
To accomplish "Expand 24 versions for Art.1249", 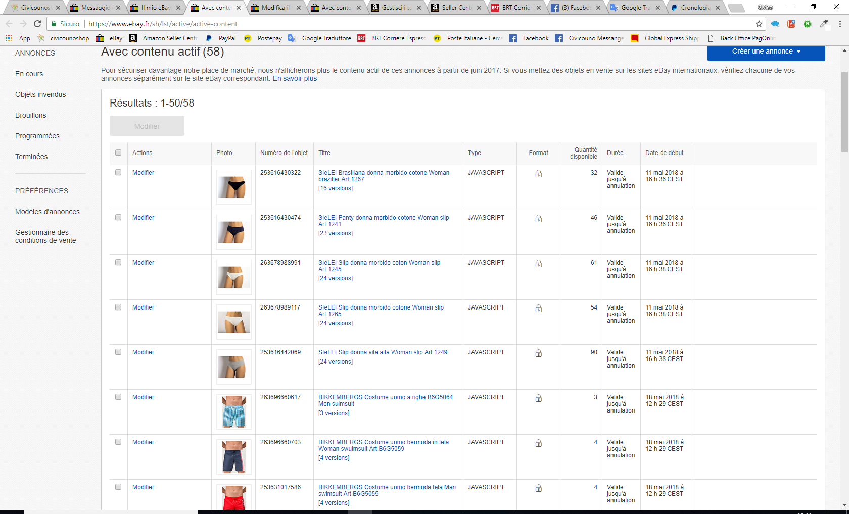I will [336, 362].
